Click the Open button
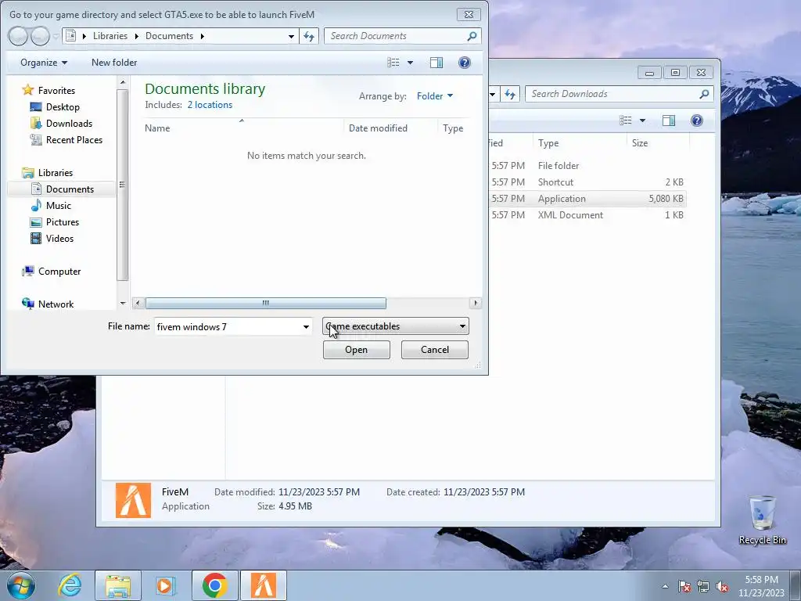The height and width of the screenshot is (601, 801). coord(356,350)
